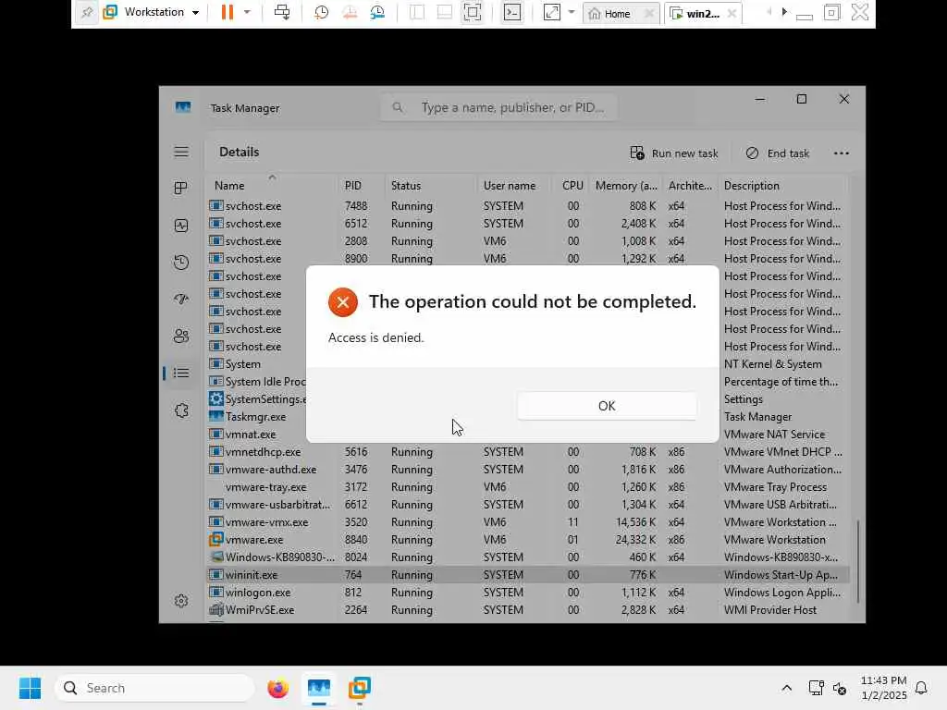Select the Windows-KB890830 process row
This screenshot has width=947, height=710.
click(x=528, y=557)
